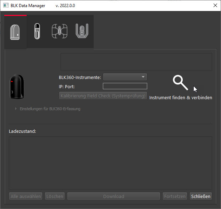Screen dimensions: 221x209
Task: Open the BLK2FLY drone tab
Action: click(x=60, y=31)
